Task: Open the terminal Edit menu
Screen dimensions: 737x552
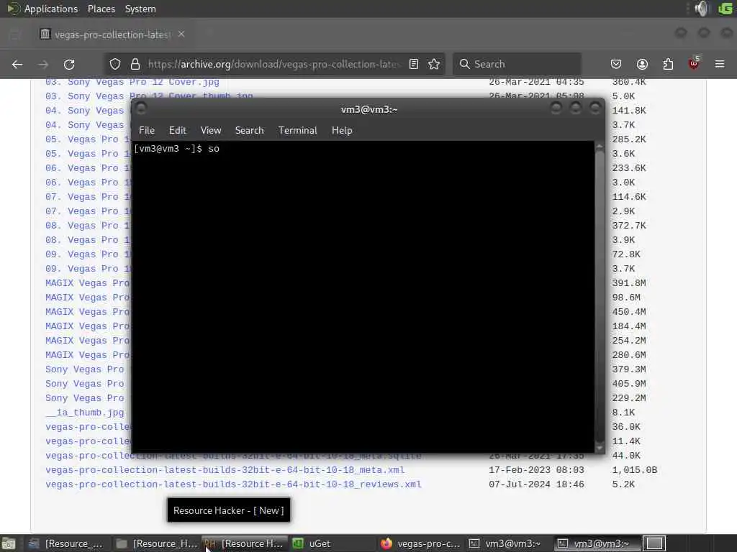Action: tap(178, 131)
